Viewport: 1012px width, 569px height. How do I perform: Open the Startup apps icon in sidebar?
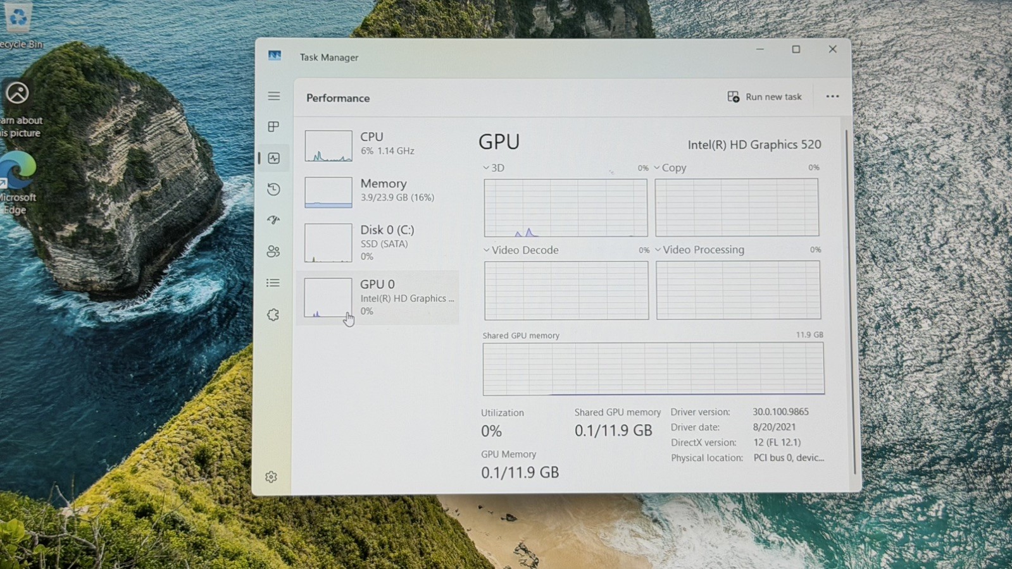[273, 220]
